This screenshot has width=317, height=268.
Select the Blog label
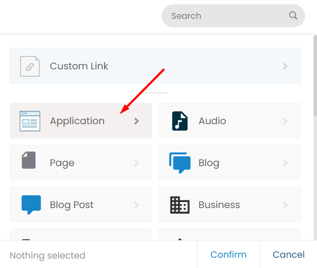coord(209,163)
